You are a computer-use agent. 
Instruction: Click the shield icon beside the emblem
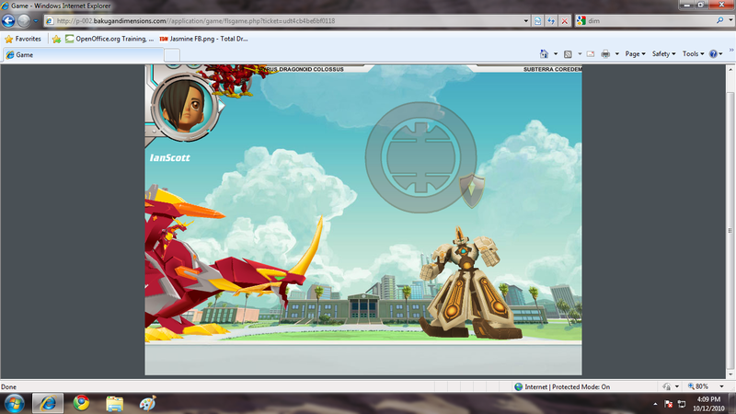(x=472, y=189)
